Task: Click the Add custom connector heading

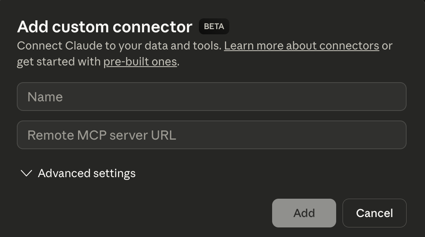Action: [105, 27]
